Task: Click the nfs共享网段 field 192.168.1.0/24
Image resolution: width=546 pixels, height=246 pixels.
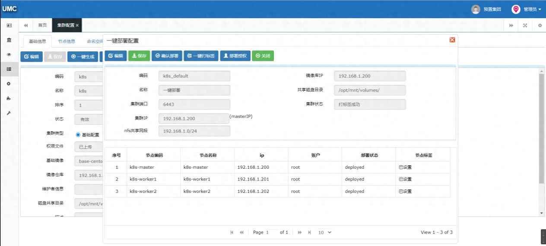Action: [x=194, y=131]
